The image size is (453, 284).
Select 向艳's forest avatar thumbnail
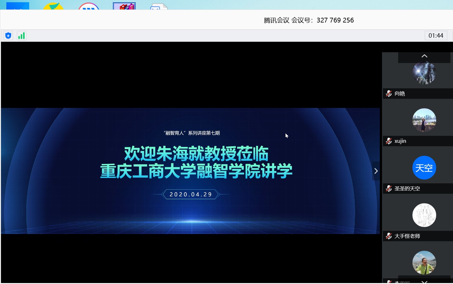click(x=424, y=73)
